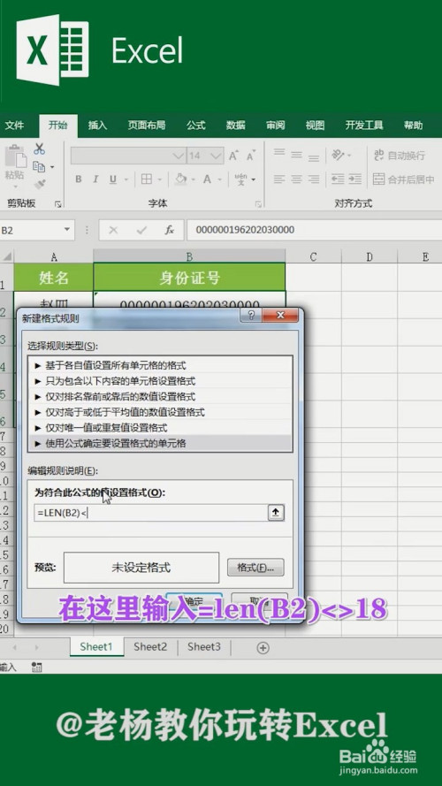The width and height of the screenshot is (442, 786).
Task: Click 自动换行 wrap text button
Action: [400, 156]
